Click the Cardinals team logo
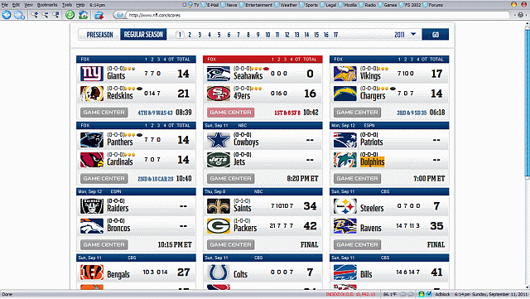Screen dimensions: 530x299 92,160
